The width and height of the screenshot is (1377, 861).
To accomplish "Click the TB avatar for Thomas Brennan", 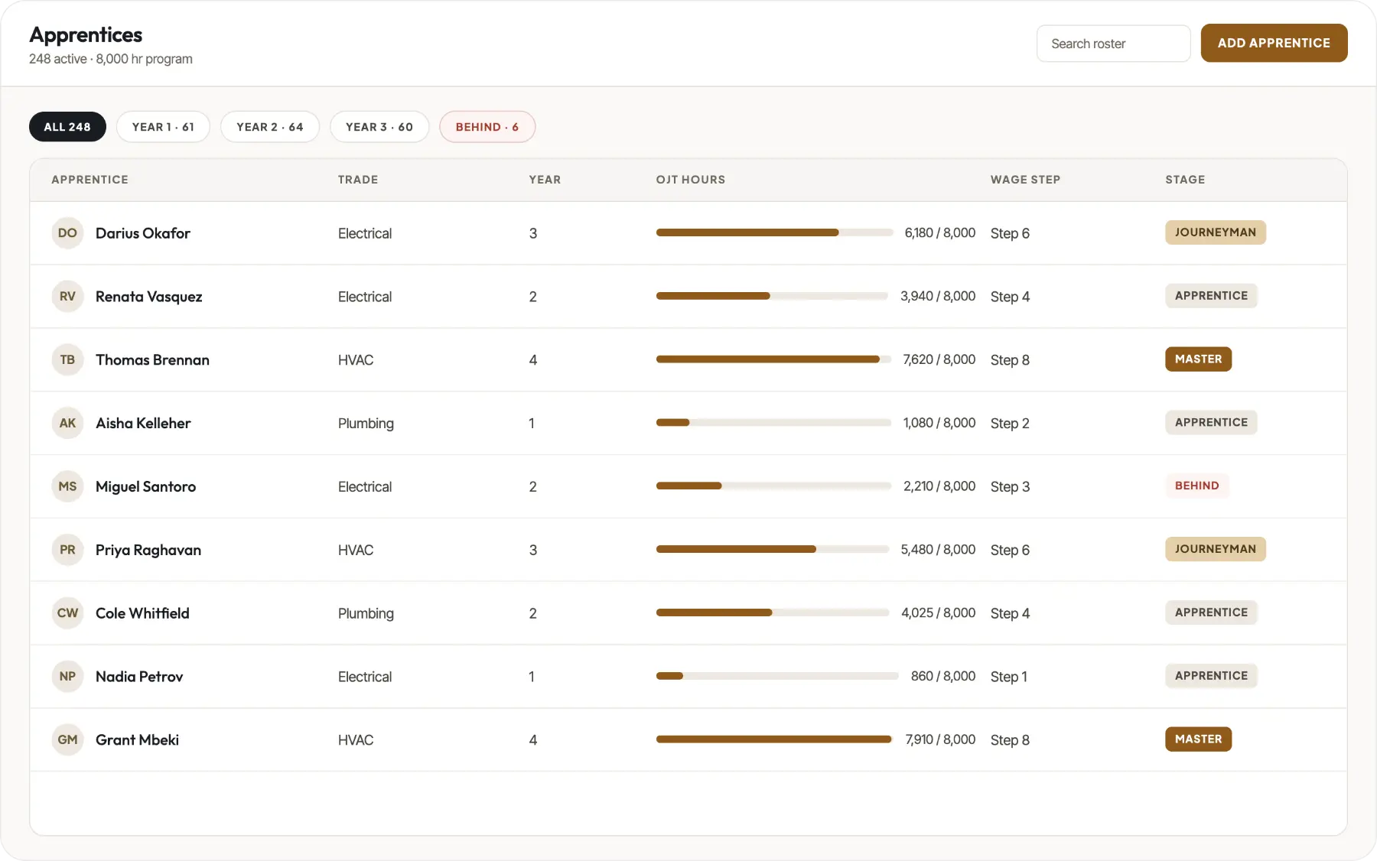I will [67, 360].
